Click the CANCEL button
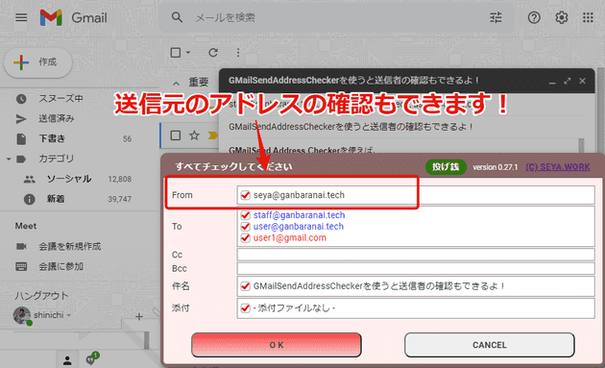This screenshot has width=605, height=368. (x=489, y=345)
